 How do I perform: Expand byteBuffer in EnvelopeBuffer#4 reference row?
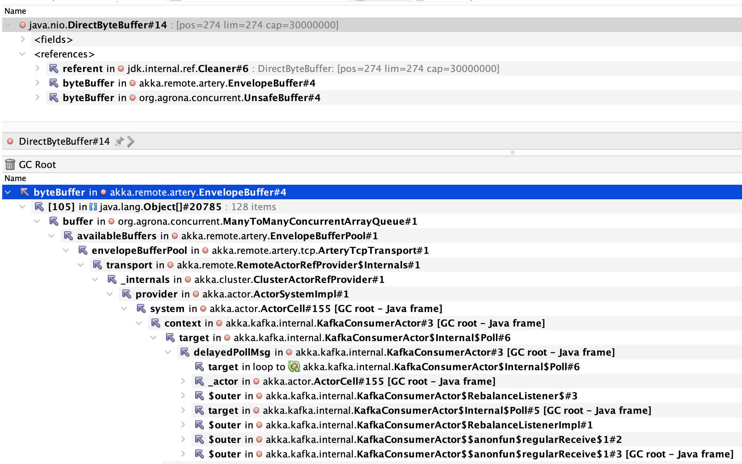[x=38, y=83]
